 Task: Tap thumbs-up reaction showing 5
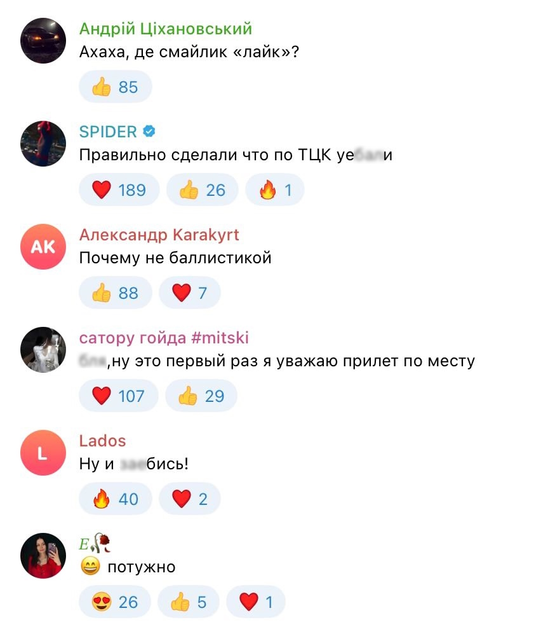pyautogui.click(x=189, y=602)
